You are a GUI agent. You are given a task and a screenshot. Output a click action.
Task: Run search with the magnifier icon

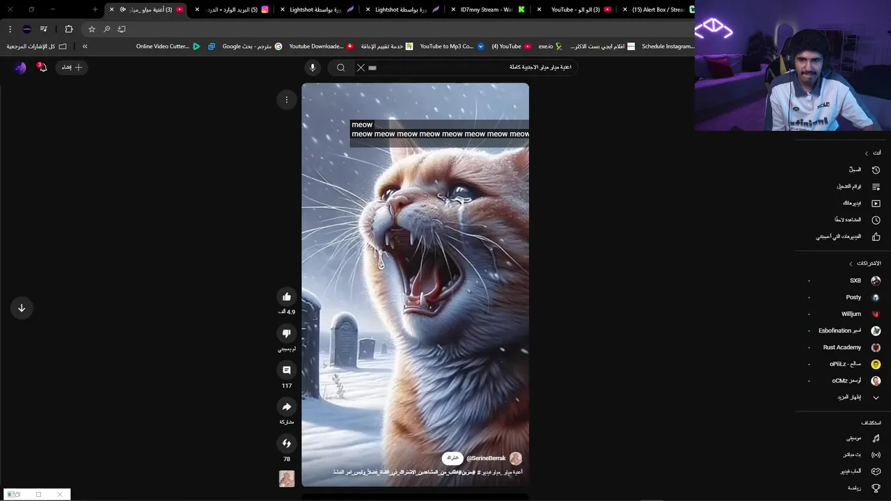click(341, 67)
